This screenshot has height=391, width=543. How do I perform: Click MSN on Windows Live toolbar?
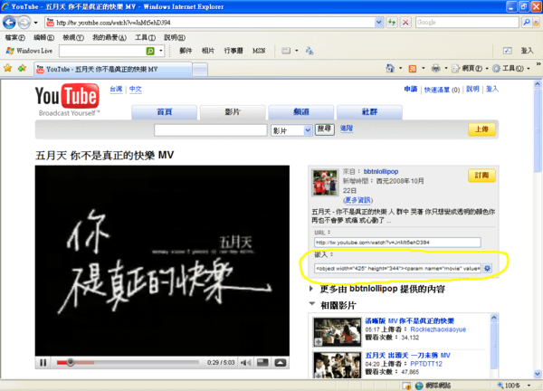tap(259, 51)
